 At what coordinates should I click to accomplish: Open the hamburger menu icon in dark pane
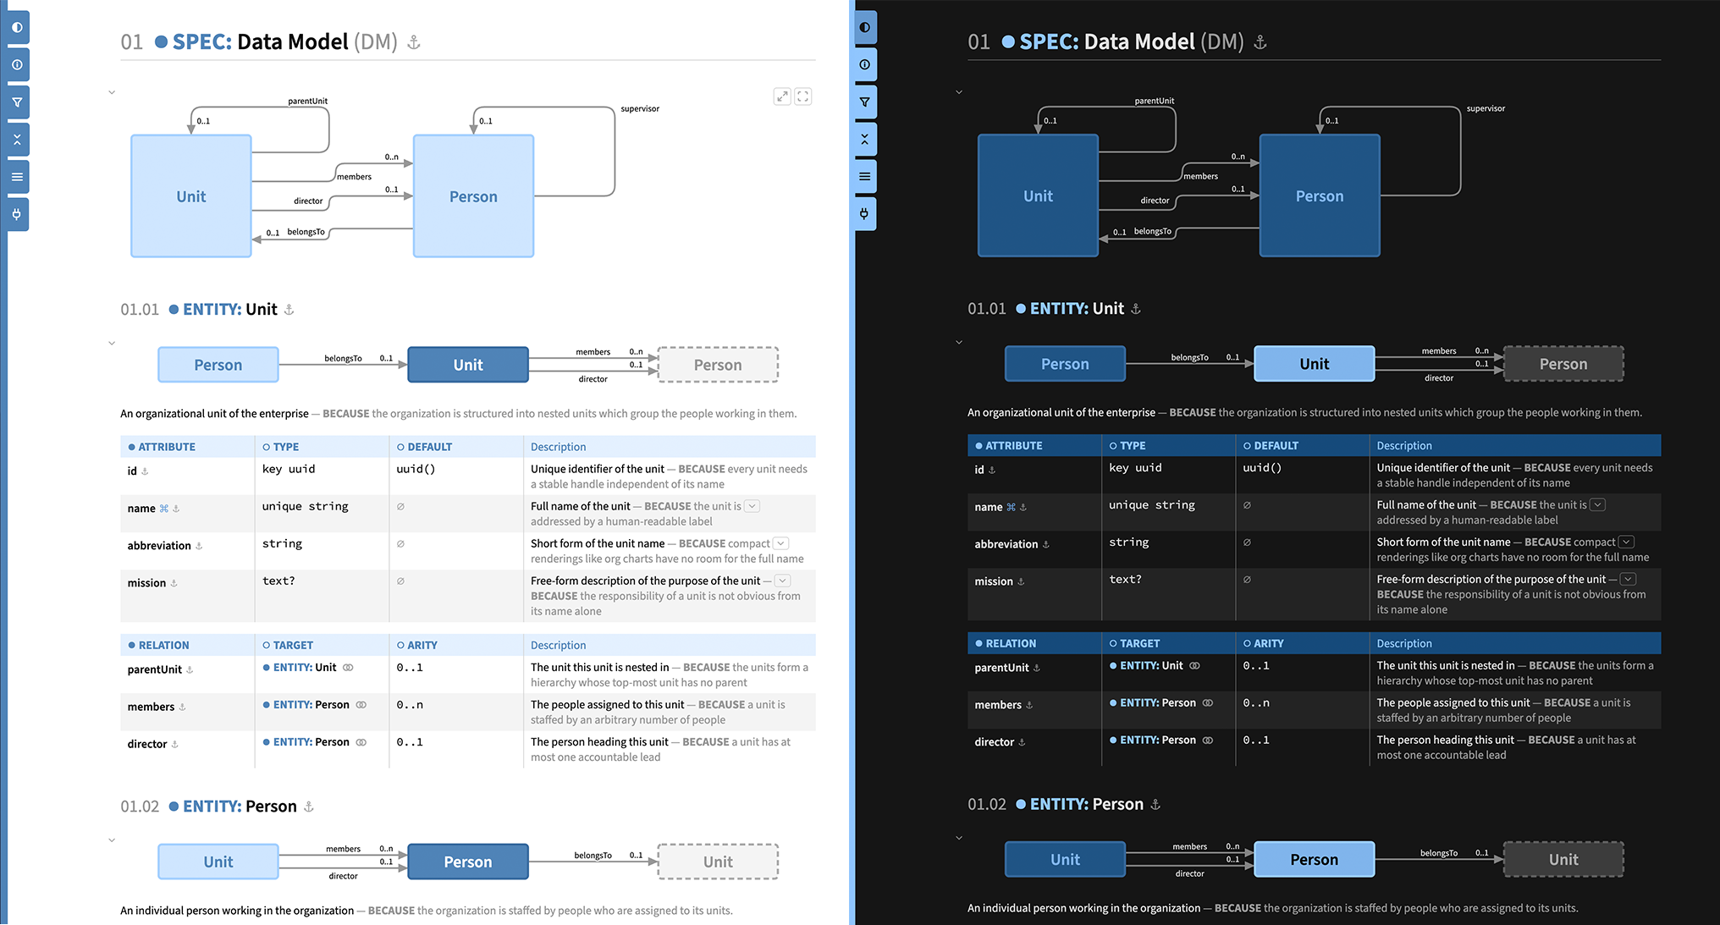coord(864,177)
